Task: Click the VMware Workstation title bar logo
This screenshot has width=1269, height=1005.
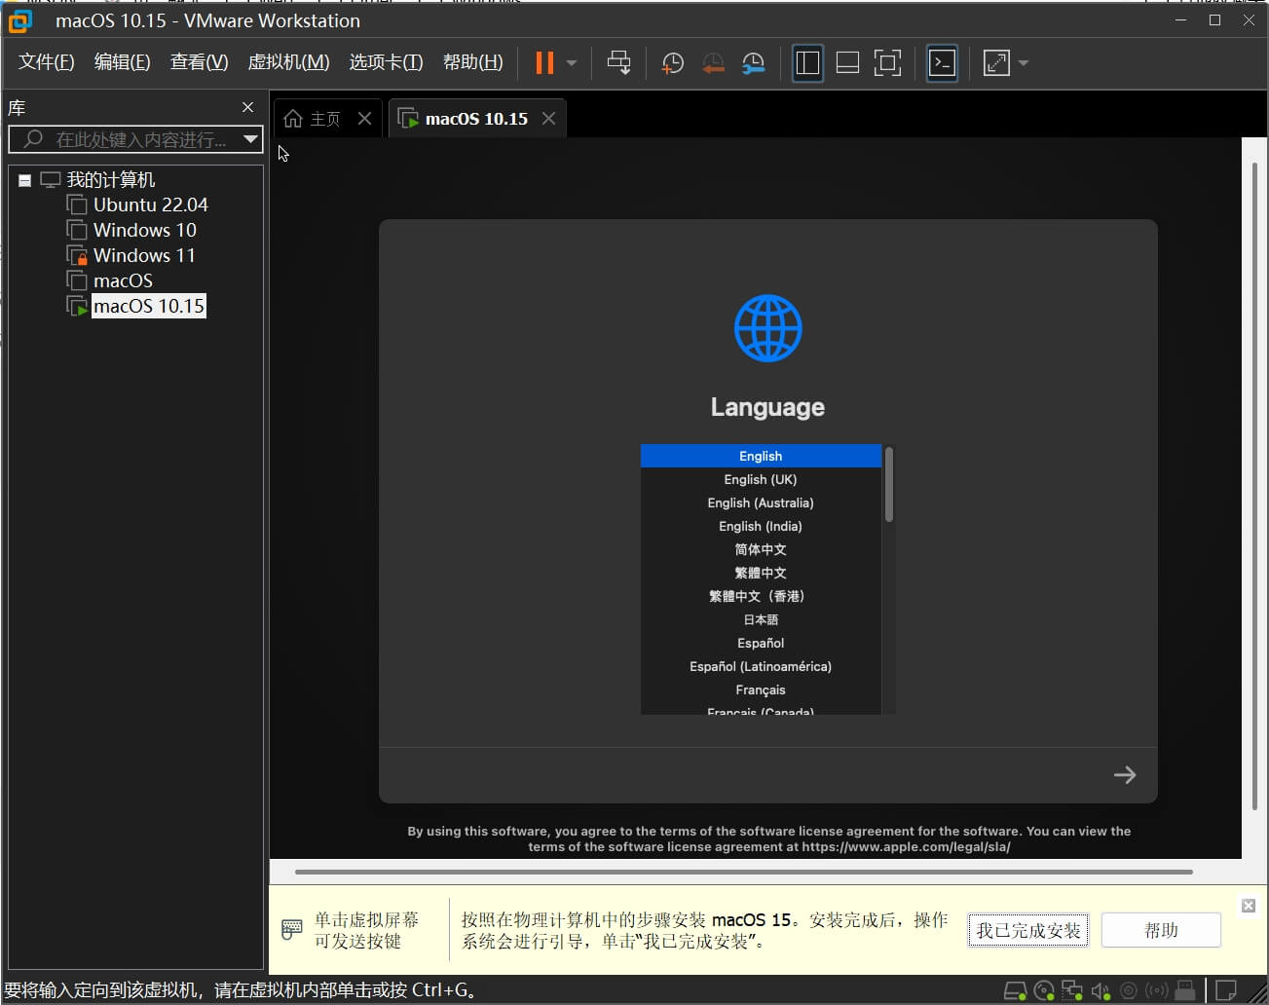Action: 19,20
